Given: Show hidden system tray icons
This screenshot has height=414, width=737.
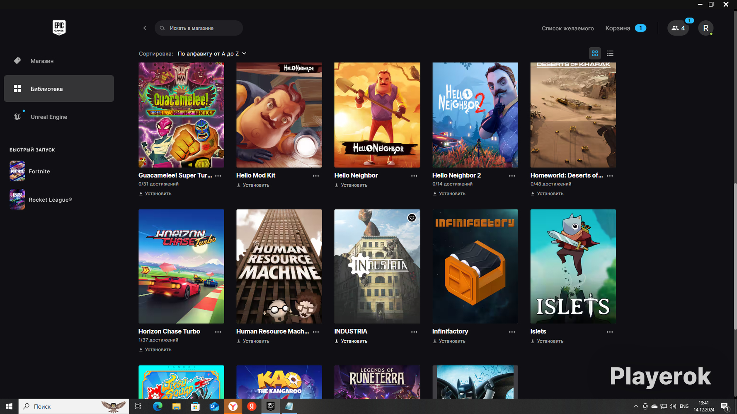Looking at the screenshot, I should pos(636,407).
